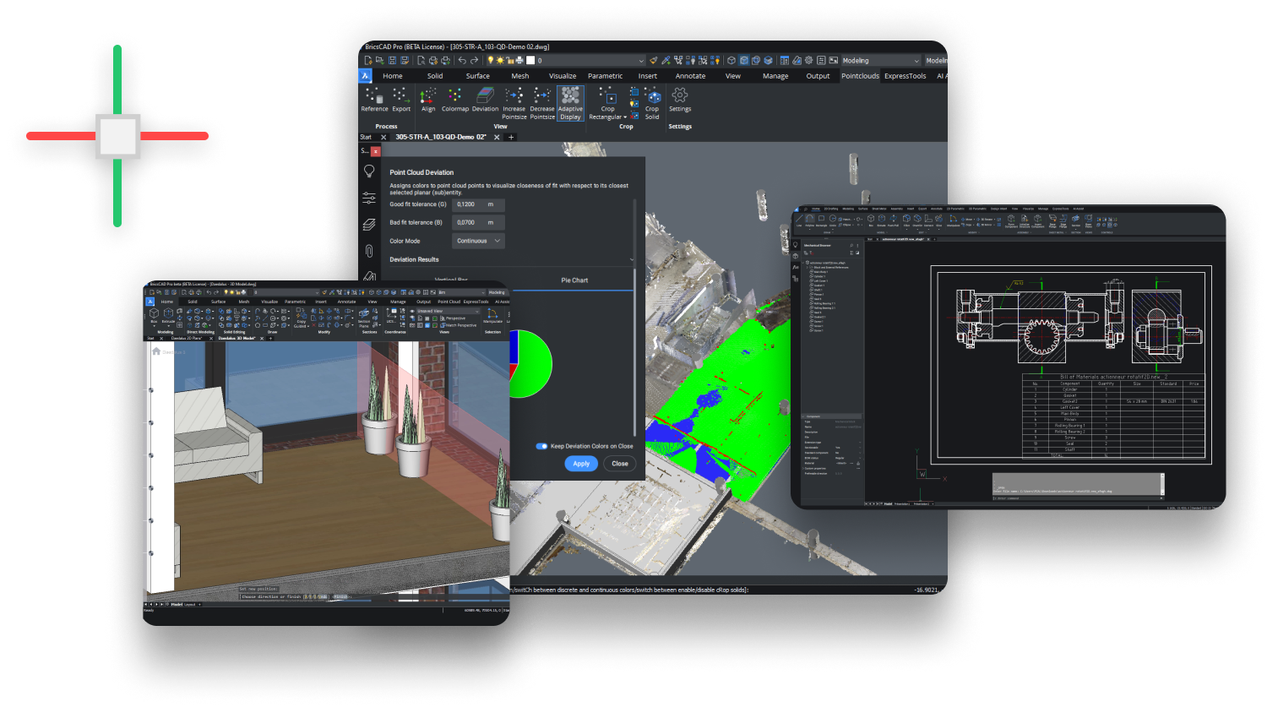Switch to the Pie Chart tab
The height and width of the screenshot is (707, 1267).
coord(574,280)
